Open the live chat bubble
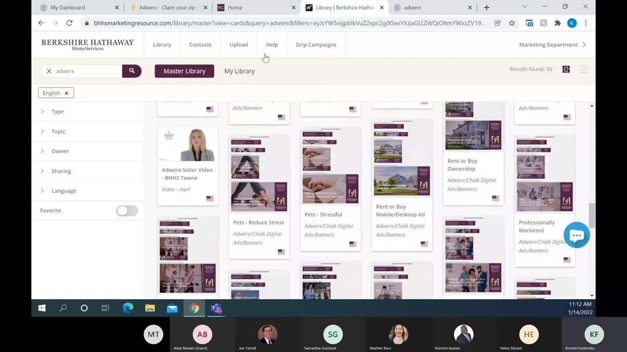 pyautogui.click(x=577, y=235)
